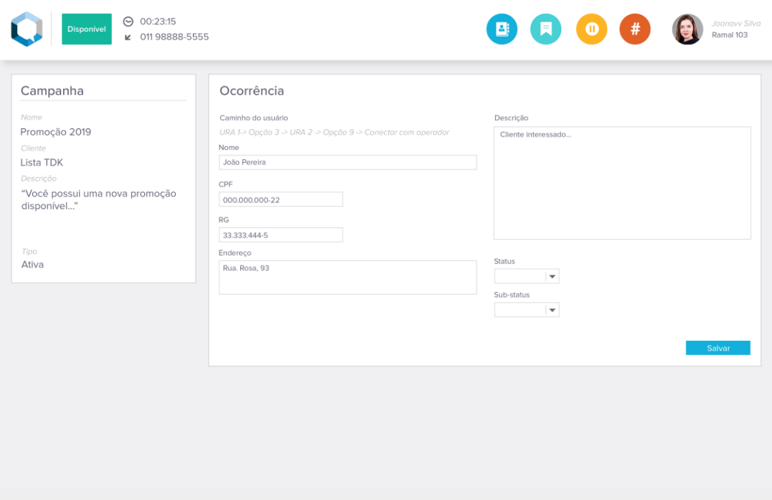772x500 pixels.
Task: Open the orange hash dialpad icon
Action: click(635, 29)
